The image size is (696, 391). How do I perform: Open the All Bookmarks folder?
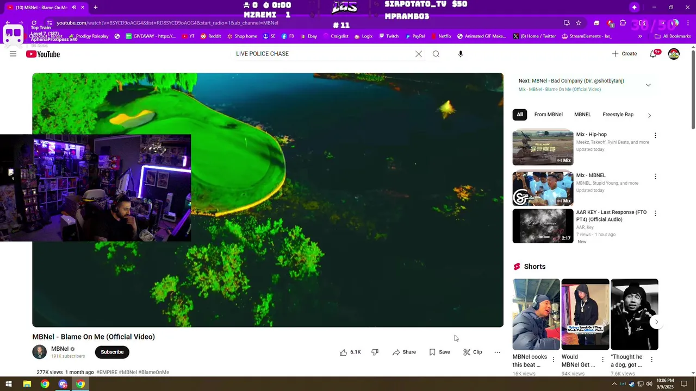[x=673, y=36]
